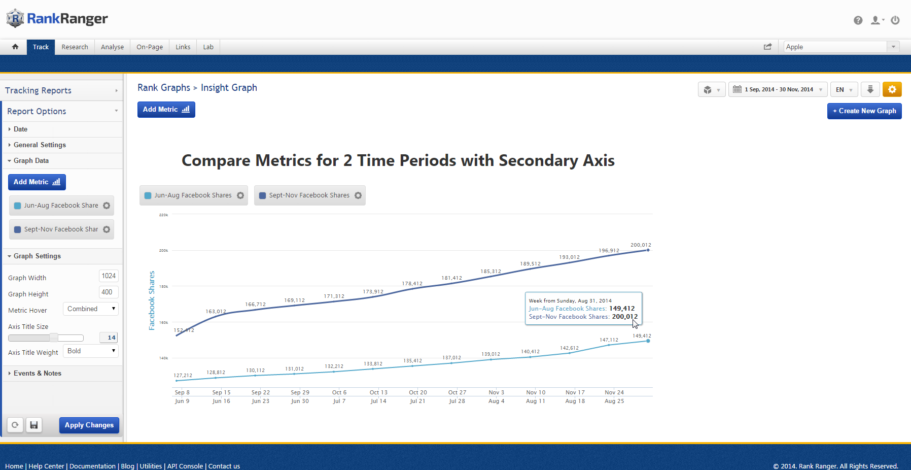This screenshot has height=470, width=911.
Task: Click the reset refresh icon in sidebar
Action: pyautogui.click(x=15, y=425)
